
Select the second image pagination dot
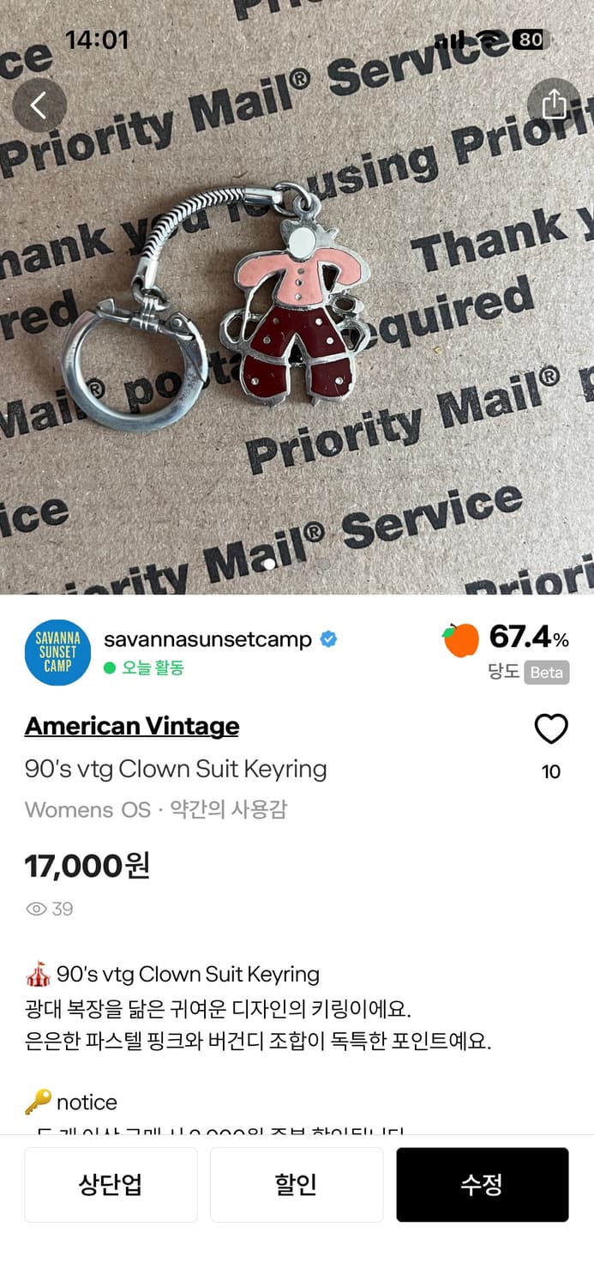coord(297,565)
